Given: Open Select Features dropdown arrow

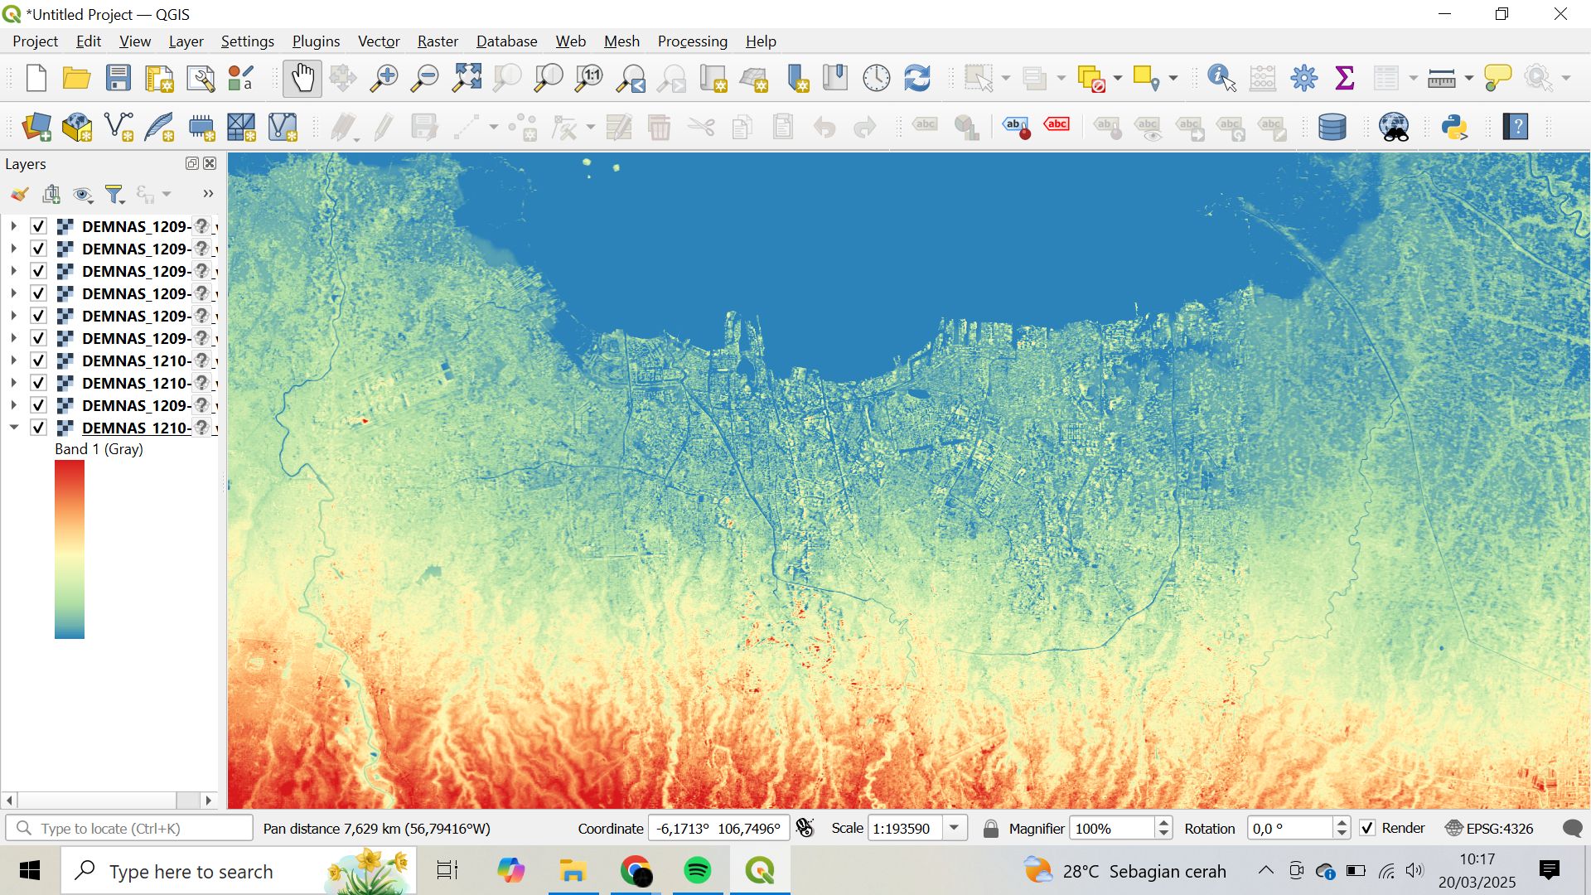Looking at the screenshot, I should coord(1006,78).
